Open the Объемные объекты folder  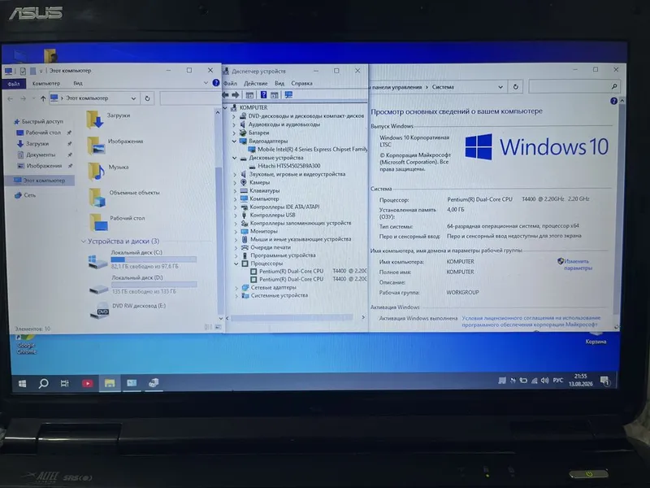(x=124, y=196)
